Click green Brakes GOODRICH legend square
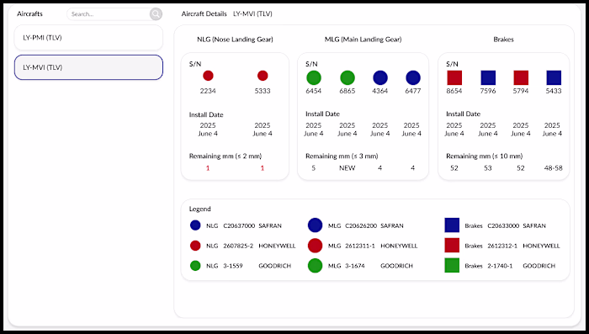 pyautogui.click(x=452, y=265)
